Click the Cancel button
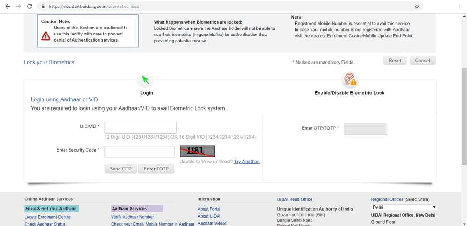467x226 pixels. click(422, 61)
